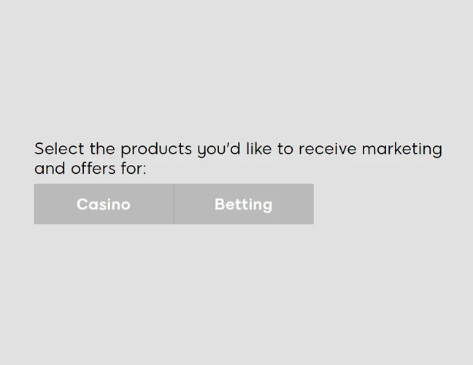Enable Betting offers
Image resolution: width=473 pixels, height=365 pixels.
tap(244, 204)
